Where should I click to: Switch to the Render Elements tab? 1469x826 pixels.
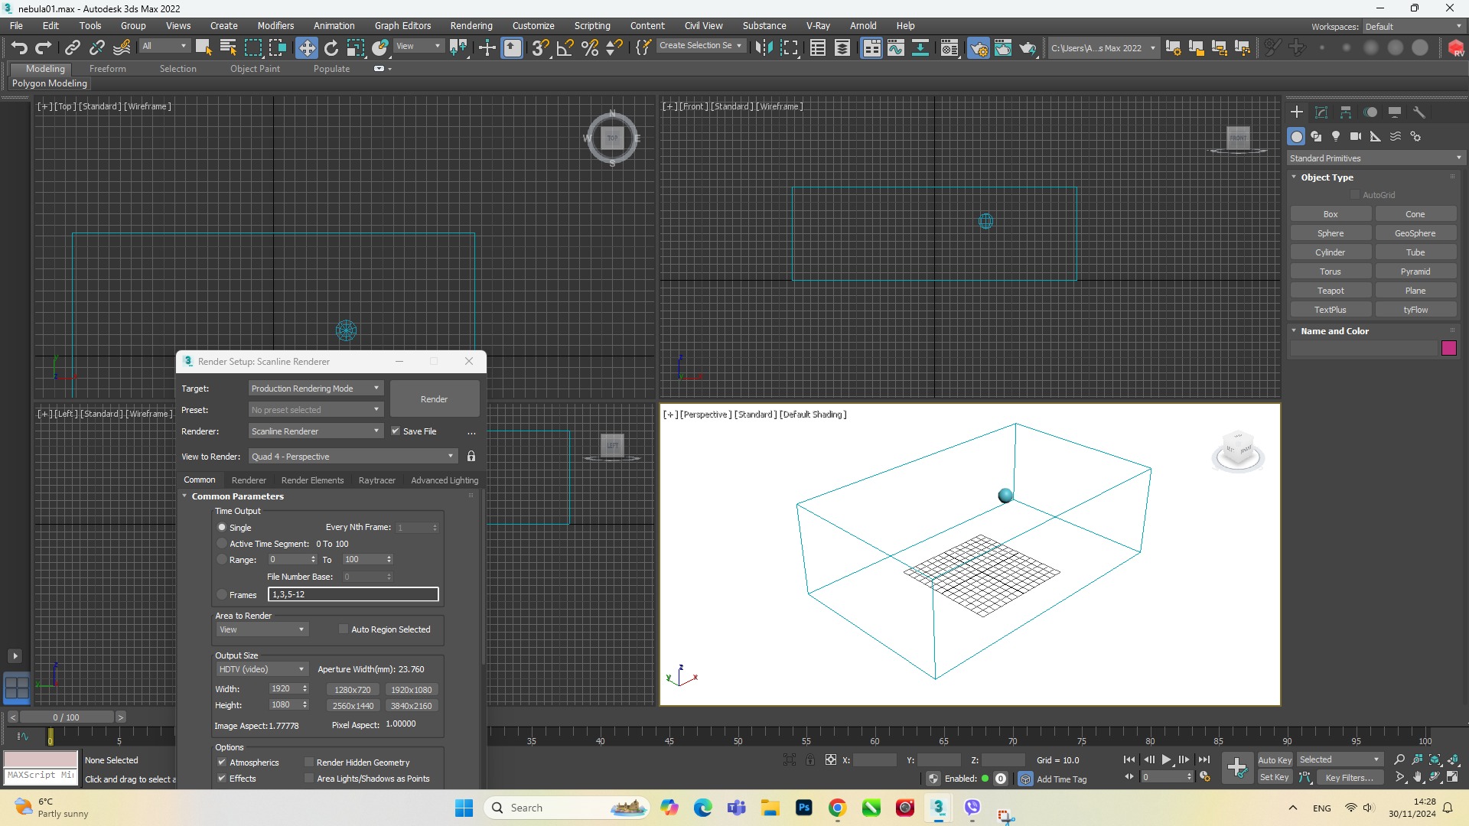pyautogui.click(x=312, y=480)
